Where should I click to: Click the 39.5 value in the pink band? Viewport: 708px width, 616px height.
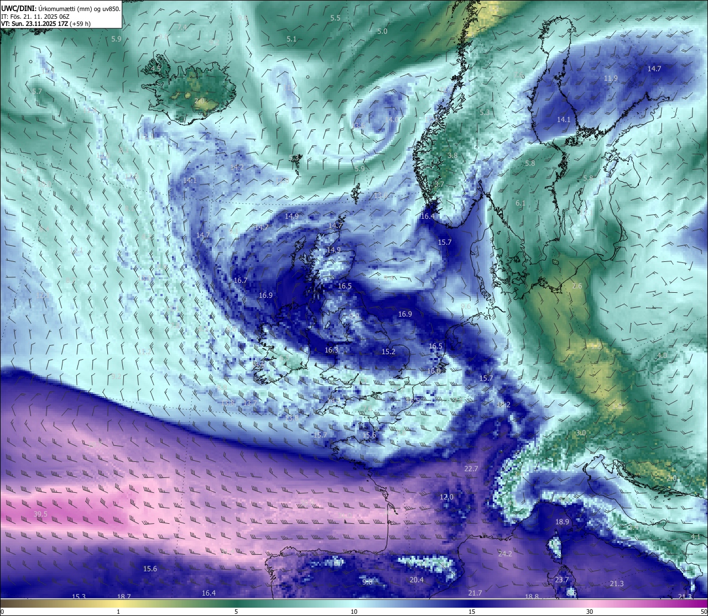[x=40, y=514]
